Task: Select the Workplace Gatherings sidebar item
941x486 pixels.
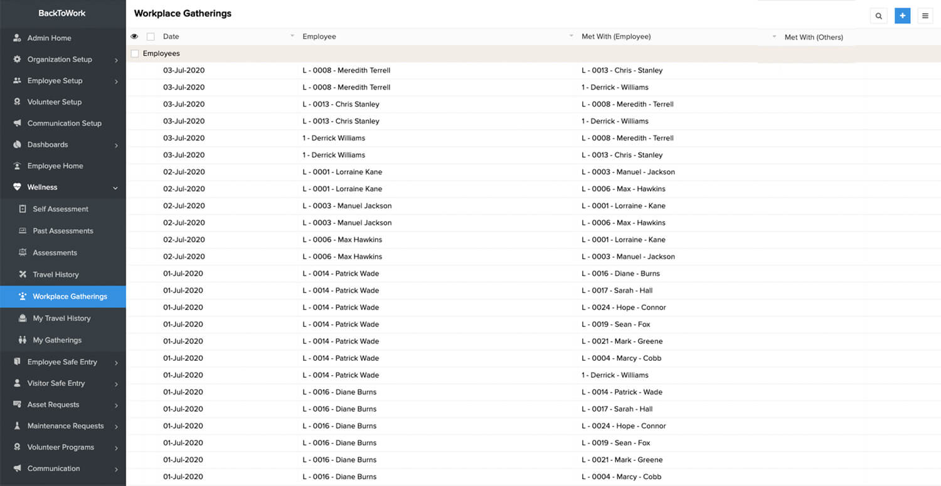Action: [x=70, y=297]
